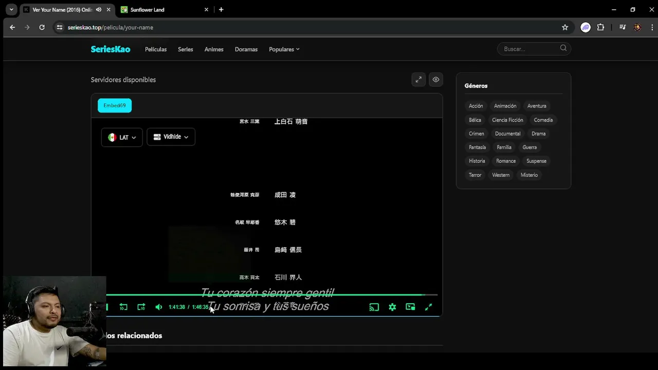The width and height of the screenshot is (658, 370).
Task: Open the tab search dropdown
Action: click(x=11, y=10)
